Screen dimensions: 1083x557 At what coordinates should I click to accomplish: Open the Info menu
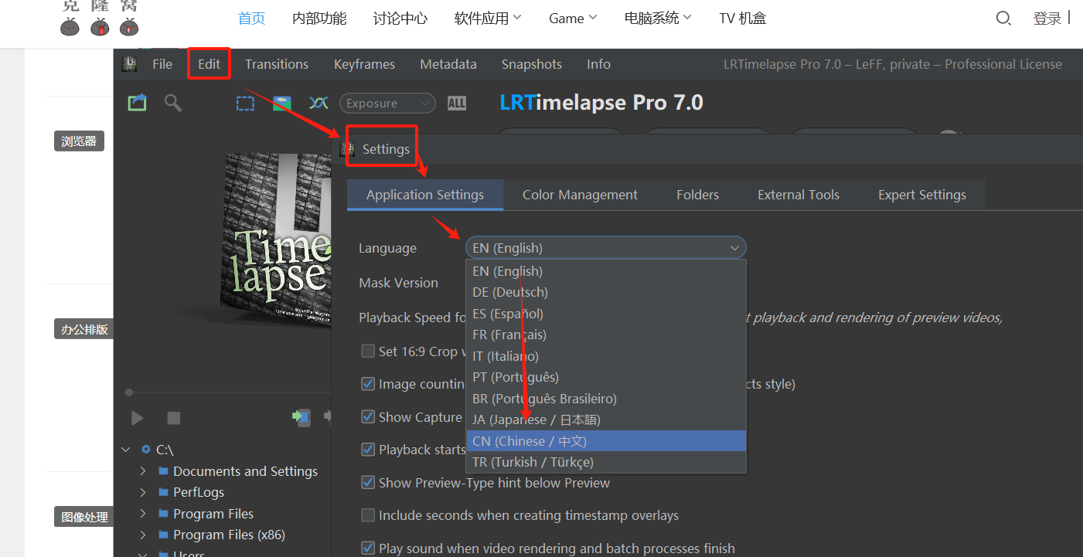point(598,64)
